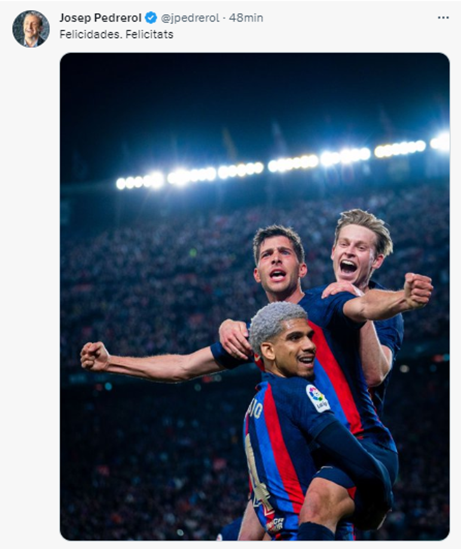Click the outstretched fist on photo's left
Image resolution: width=461 pixels, height=549 pixels.
96,356
